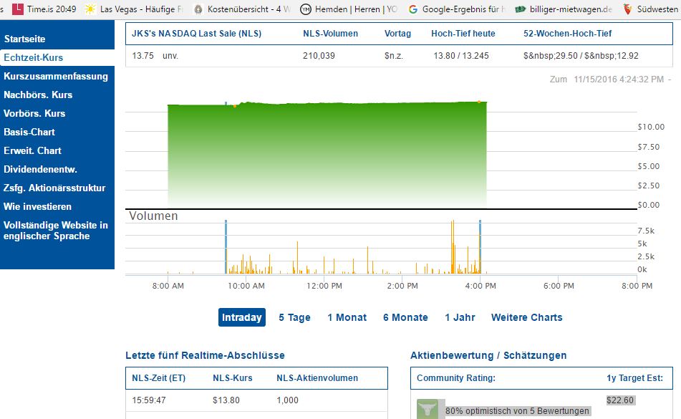Click the Volumen chart label

point(153,216)
